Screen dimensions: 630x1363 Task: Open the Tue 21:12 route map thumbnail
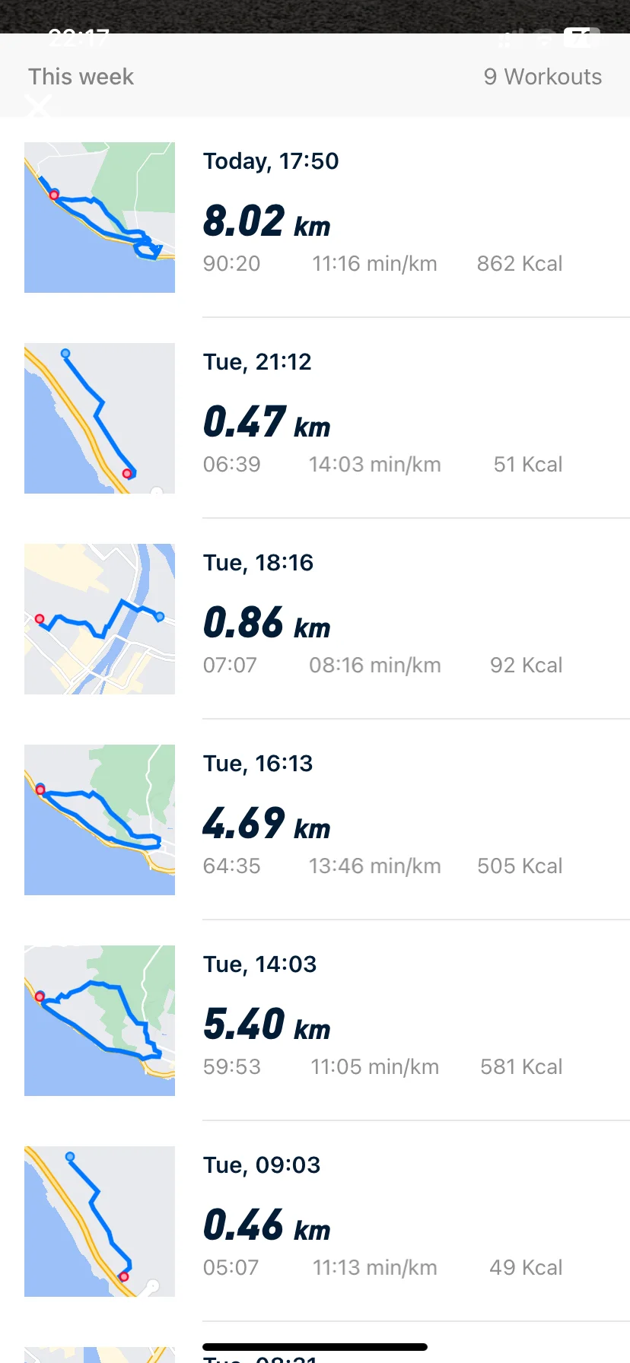tap(100, 418)
